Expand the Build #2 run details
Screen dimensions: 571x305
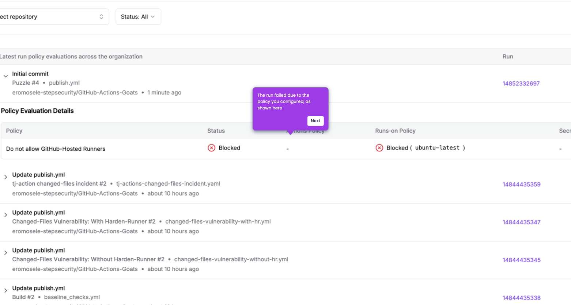point(5,290)
